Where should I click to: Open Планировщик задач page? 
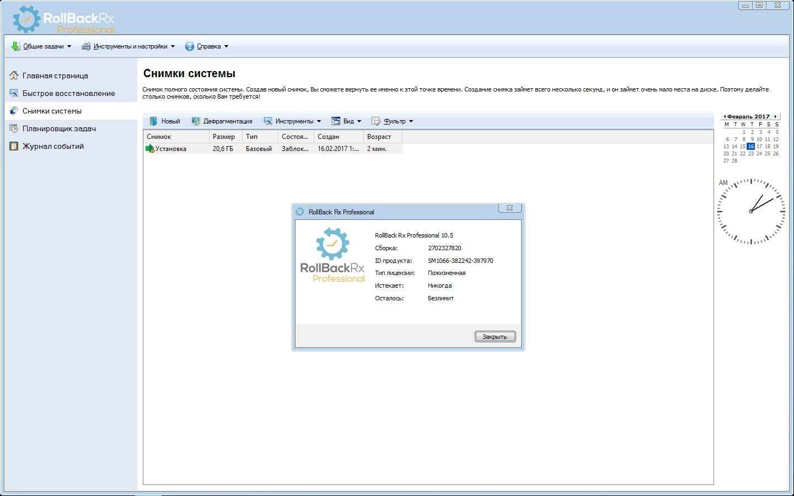[59, 128]
